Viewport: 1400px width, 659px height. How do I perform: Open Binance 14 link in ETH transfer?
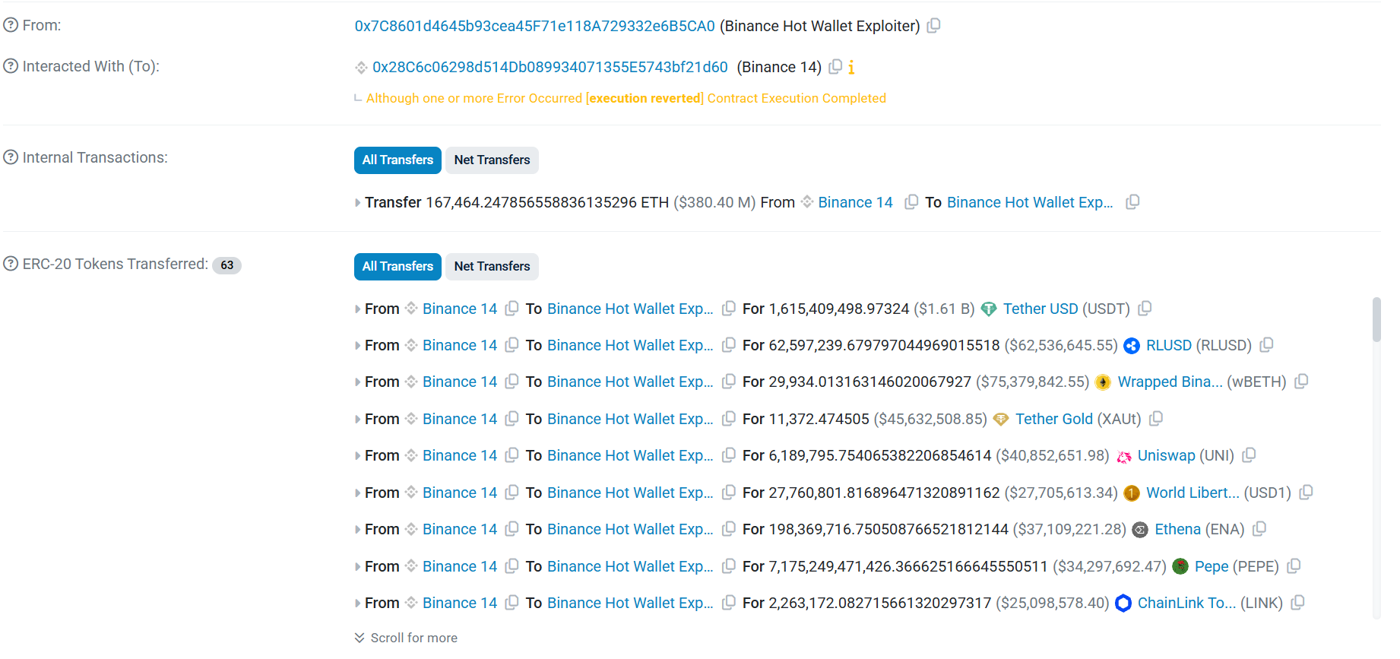pos(855,202)
